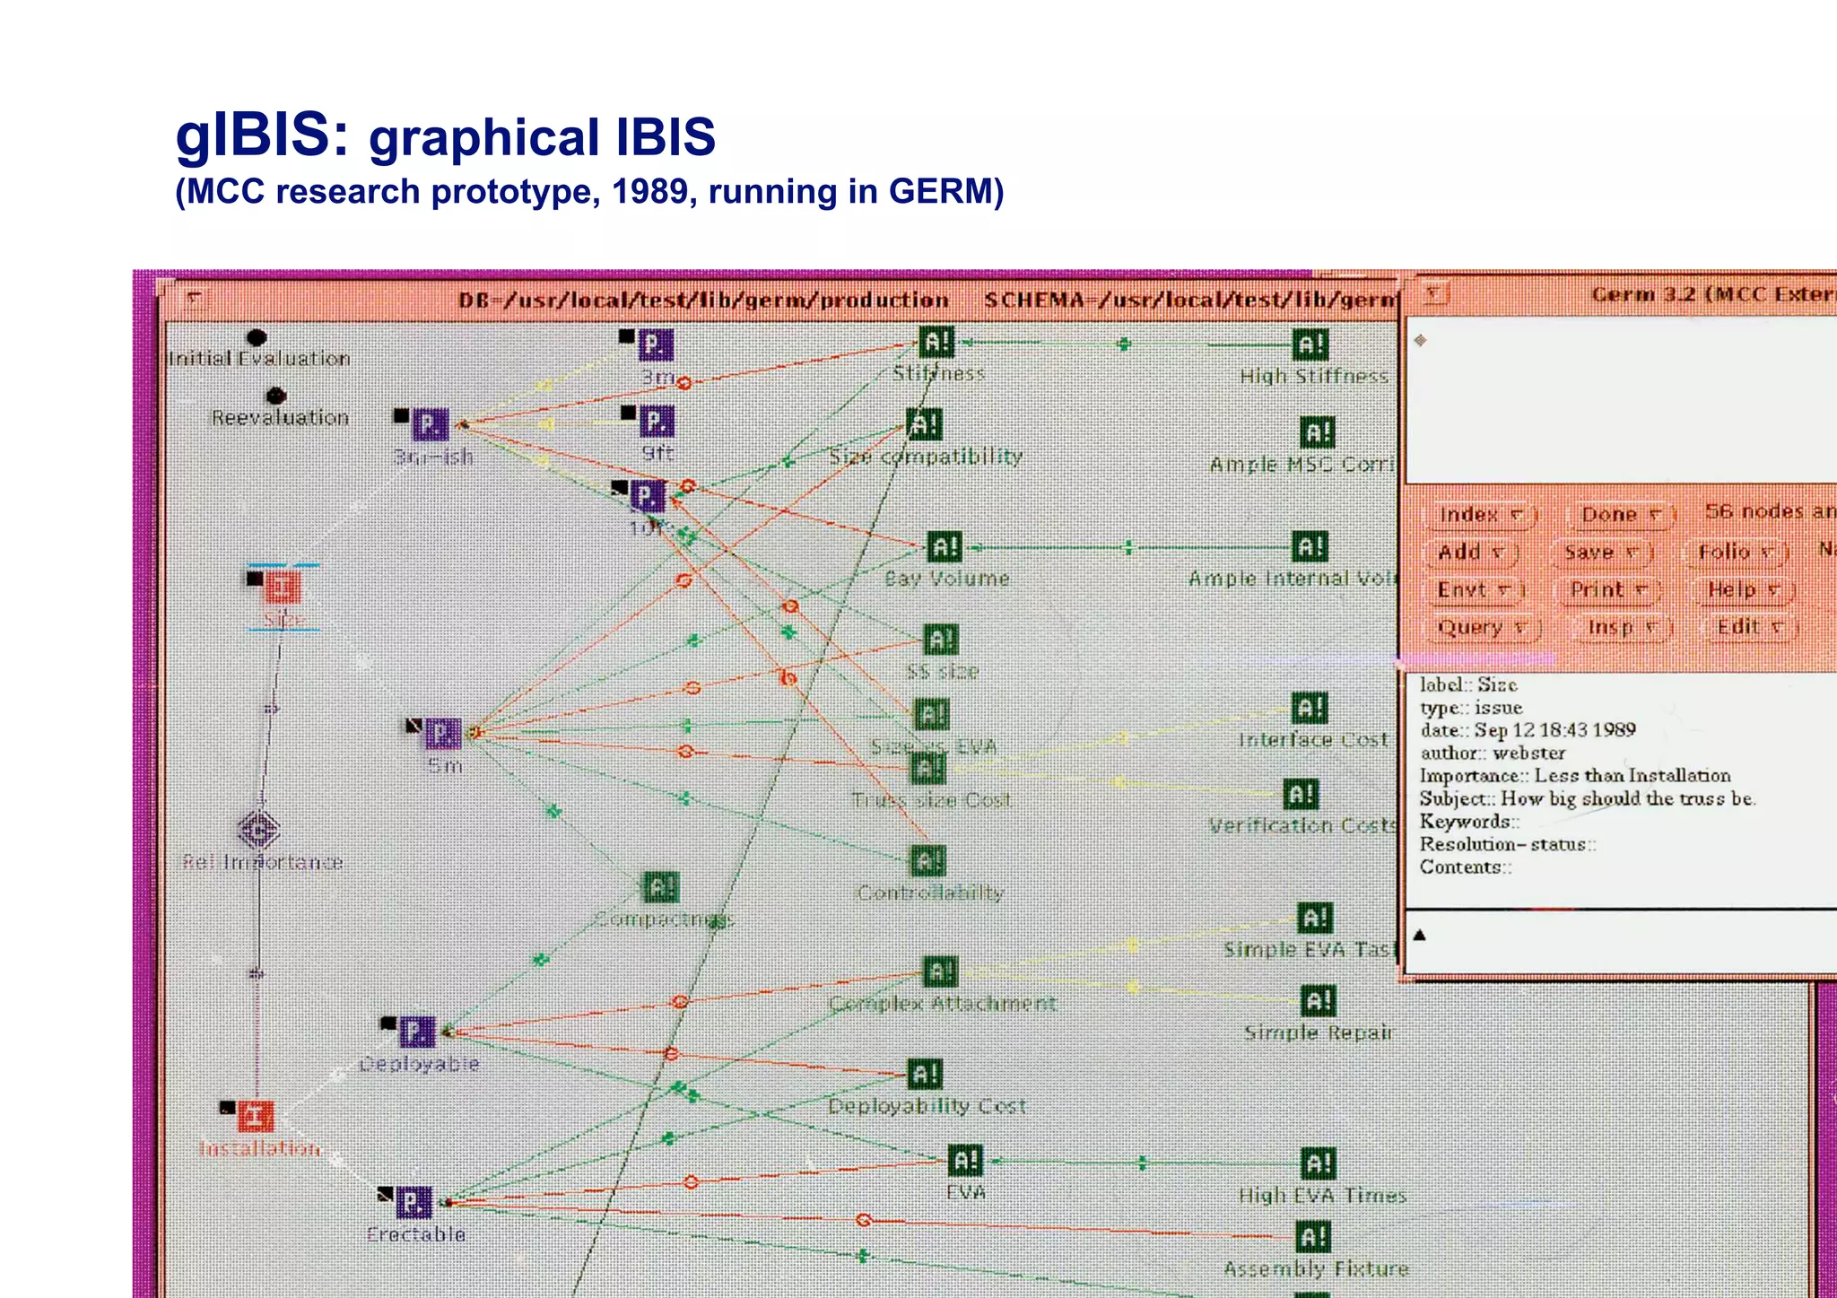Click the 'Resolution-status::' field line

(1508, 844)
